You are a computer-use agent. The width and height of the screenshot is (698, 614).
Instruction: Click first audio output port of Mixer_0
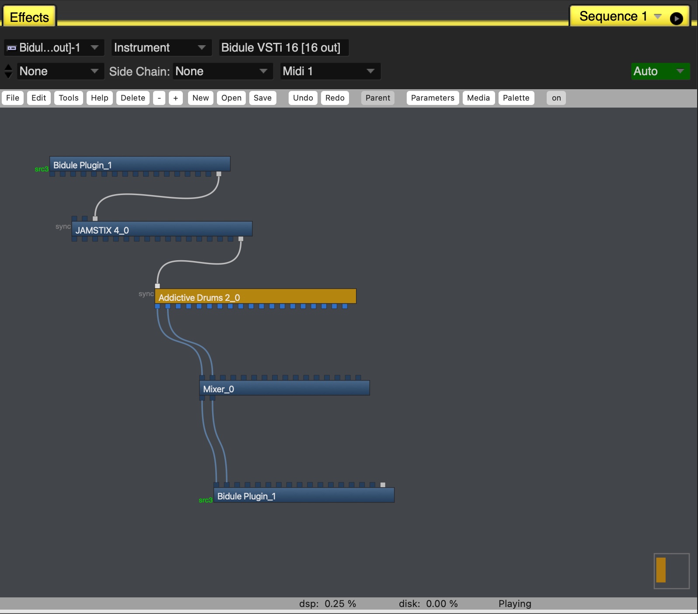pos(202,398)
